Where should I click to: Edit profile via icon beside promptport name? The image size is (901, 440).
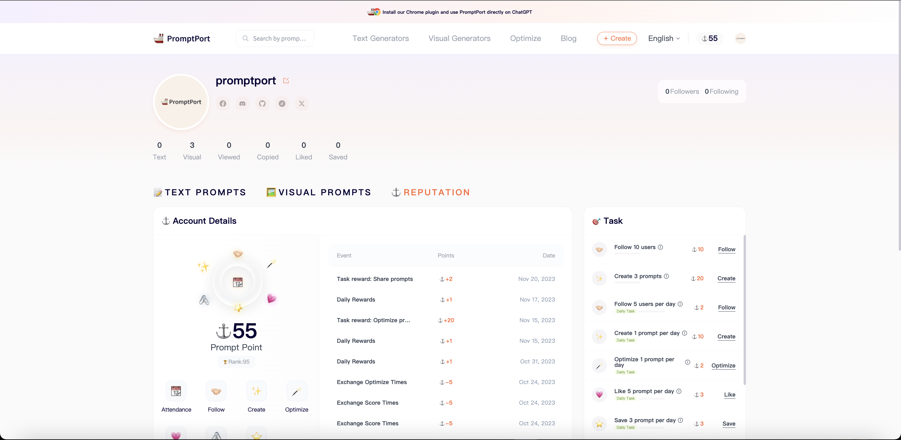pyautogui.click(x=286, y=81)
